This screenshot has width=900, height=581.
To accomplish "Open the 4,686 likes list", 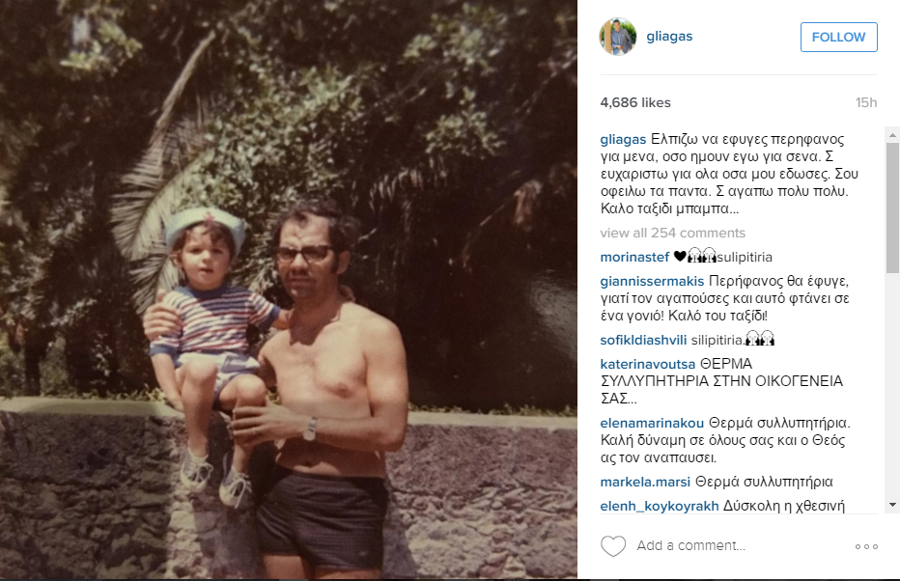I will (x=635, y=102).
